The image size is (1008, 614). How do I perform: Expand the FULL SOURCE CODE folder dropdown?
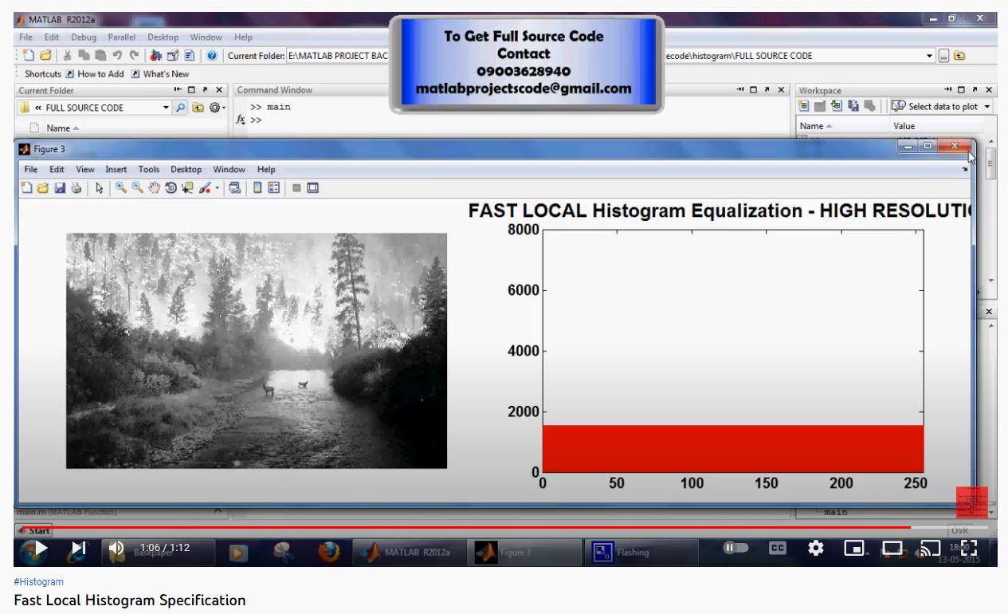(166, 108)
